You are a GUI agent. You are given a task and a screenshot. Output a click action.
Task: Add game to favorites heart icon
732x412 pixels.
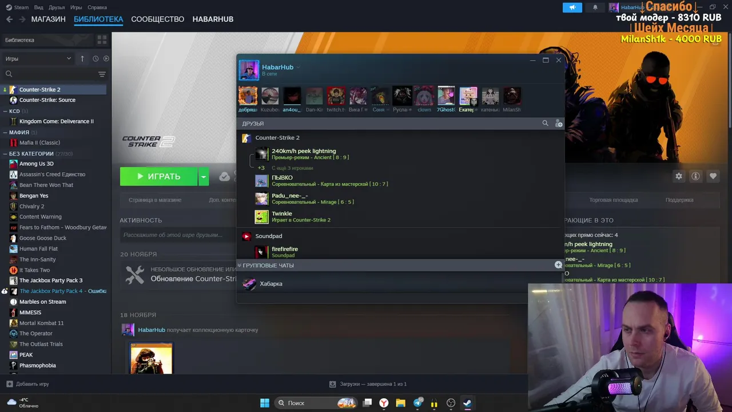click(x=713, y=176)
